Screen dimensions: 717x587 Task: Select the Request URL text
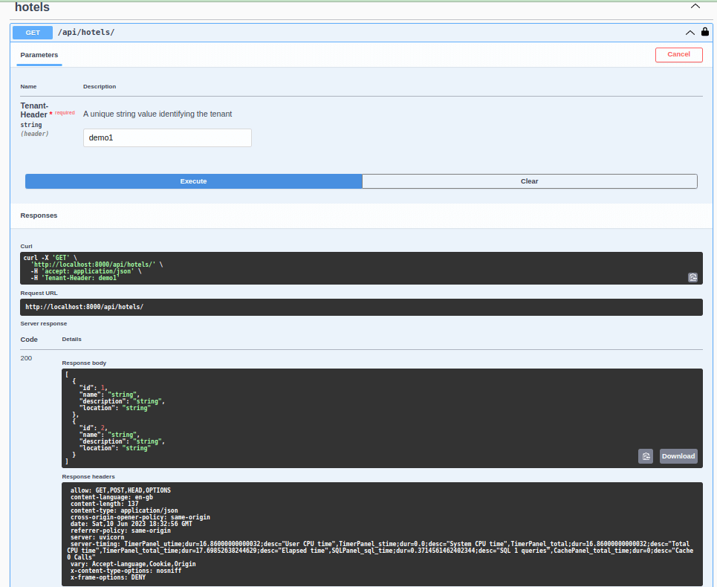[x=361, y=306]
